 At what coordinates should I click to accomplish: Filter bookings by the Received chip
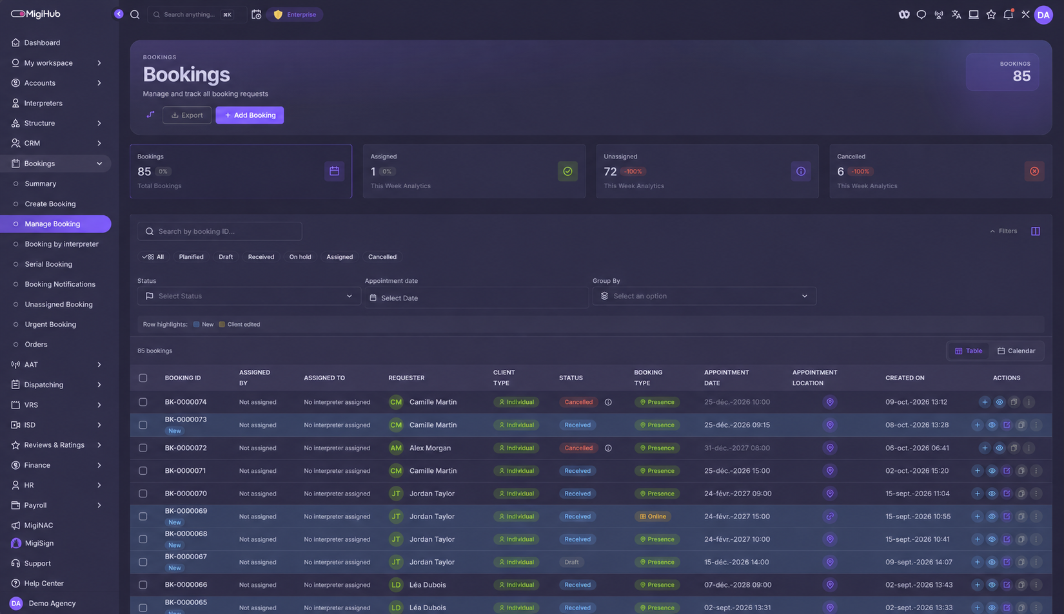click(261, 257)
